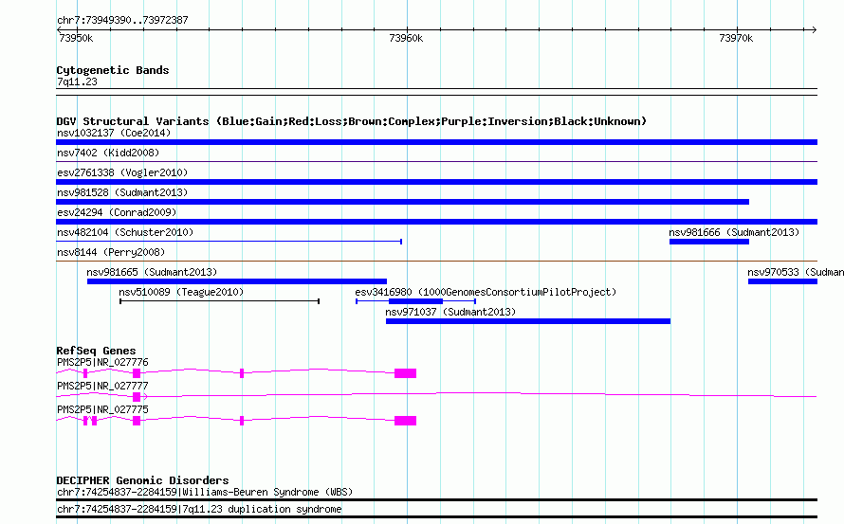Open the DGV Structural Variants track title
Image resolution: width=844 pixels, height=524 pixels.
point(352,121)
